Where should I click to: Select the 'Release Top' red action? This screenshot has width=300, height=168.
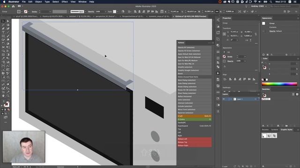point(195,142)
